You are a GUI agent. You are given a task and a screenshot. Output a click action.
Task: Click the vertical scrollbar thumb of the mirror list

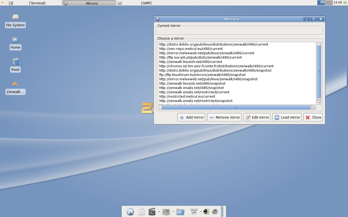point(319,72)
